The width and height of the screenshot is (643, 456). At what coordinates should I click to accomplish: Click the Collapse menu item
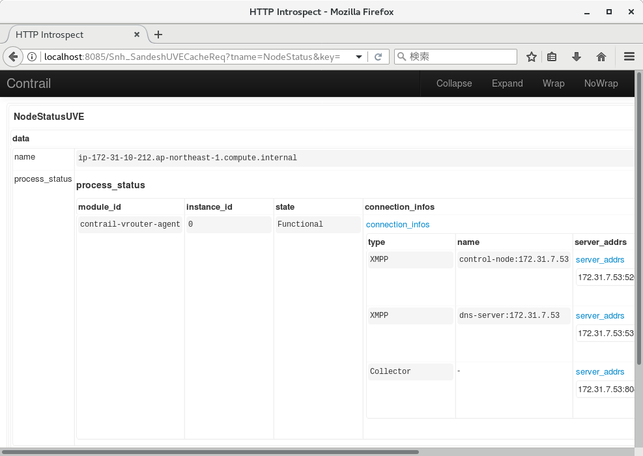(x=454, y=83)
